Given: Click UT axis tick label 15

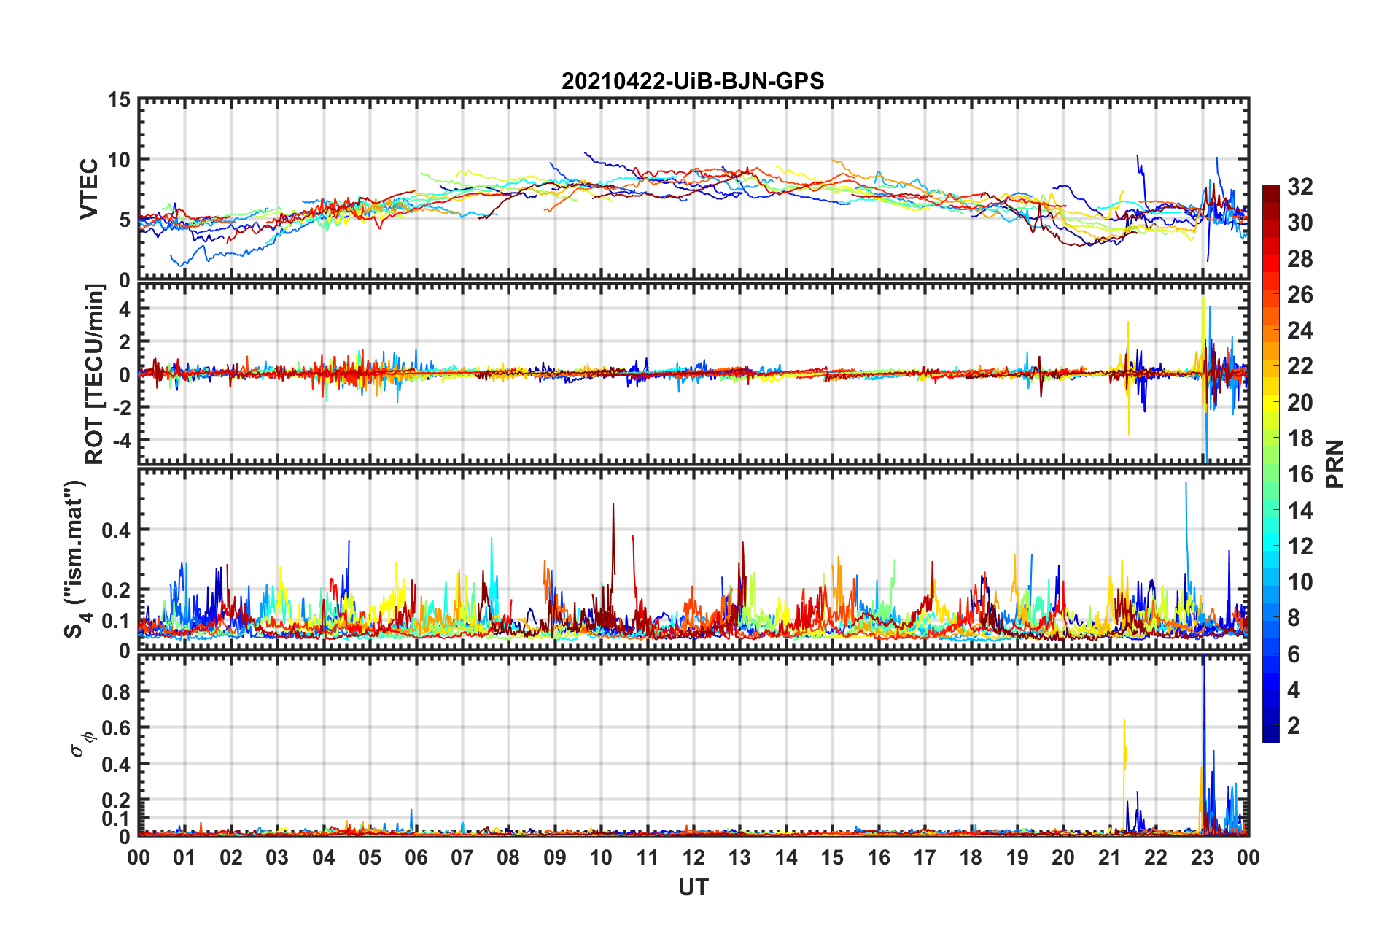Looking at the screenshot, I should click(832, 857).
